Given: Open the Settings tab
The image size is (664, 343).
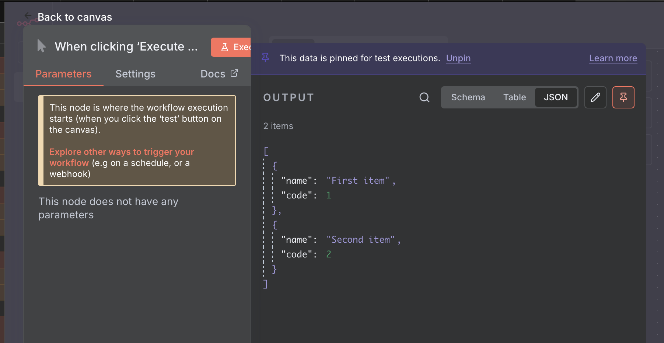Looking at the screenshot, I should [x=135, y=74].
